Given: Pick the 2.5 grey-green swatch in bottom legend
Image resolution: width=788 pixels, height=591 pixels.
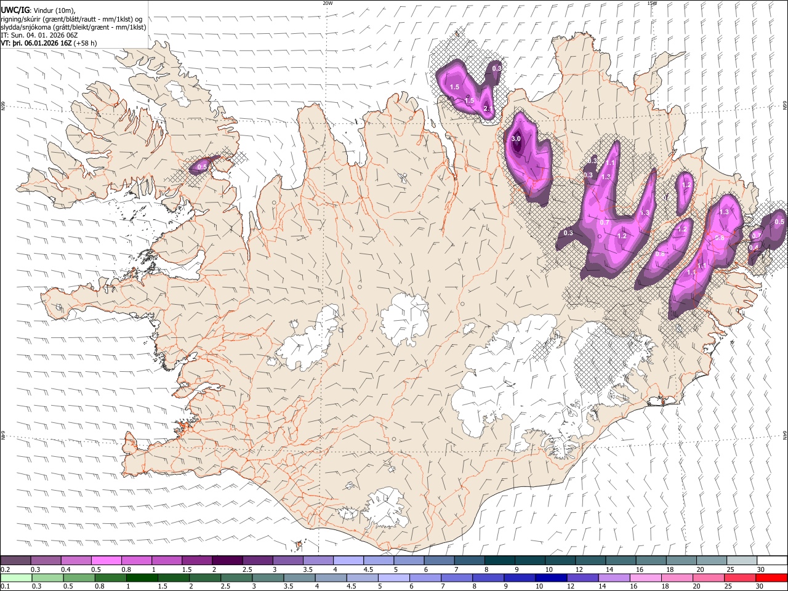Looking at the screenshot, I should click(x=236, y=577).
